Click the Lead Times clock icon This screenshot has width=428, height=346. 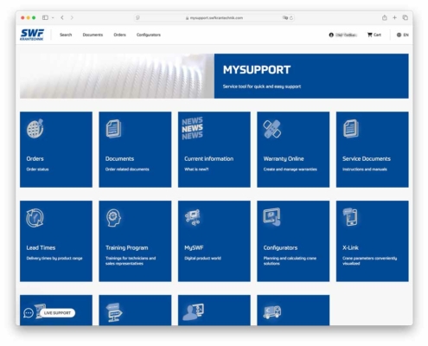click(35, 218)
